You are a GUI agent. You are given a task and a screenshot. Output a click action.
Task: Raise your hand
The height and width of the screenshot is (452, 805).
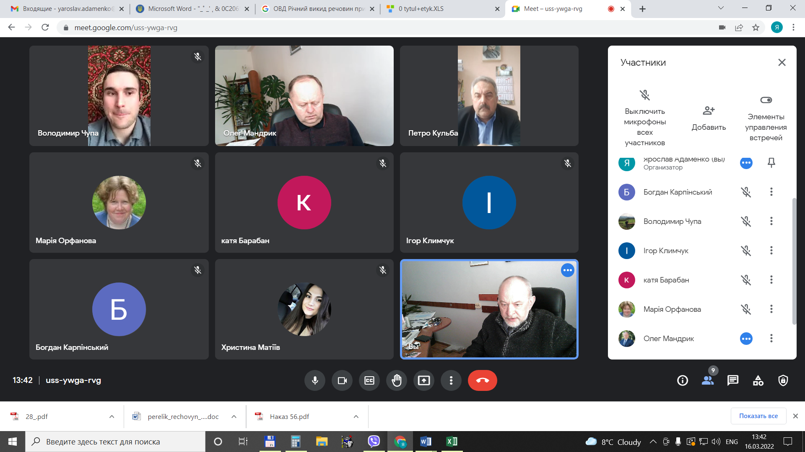pos(397,380)
